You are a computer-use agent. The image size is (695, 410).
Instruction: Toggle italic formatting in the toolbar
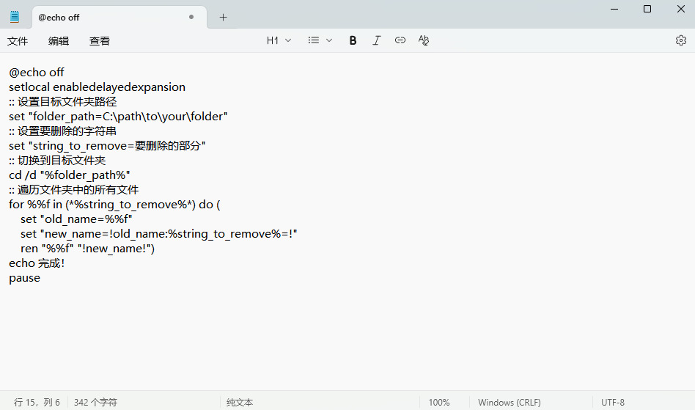[376, 41]
